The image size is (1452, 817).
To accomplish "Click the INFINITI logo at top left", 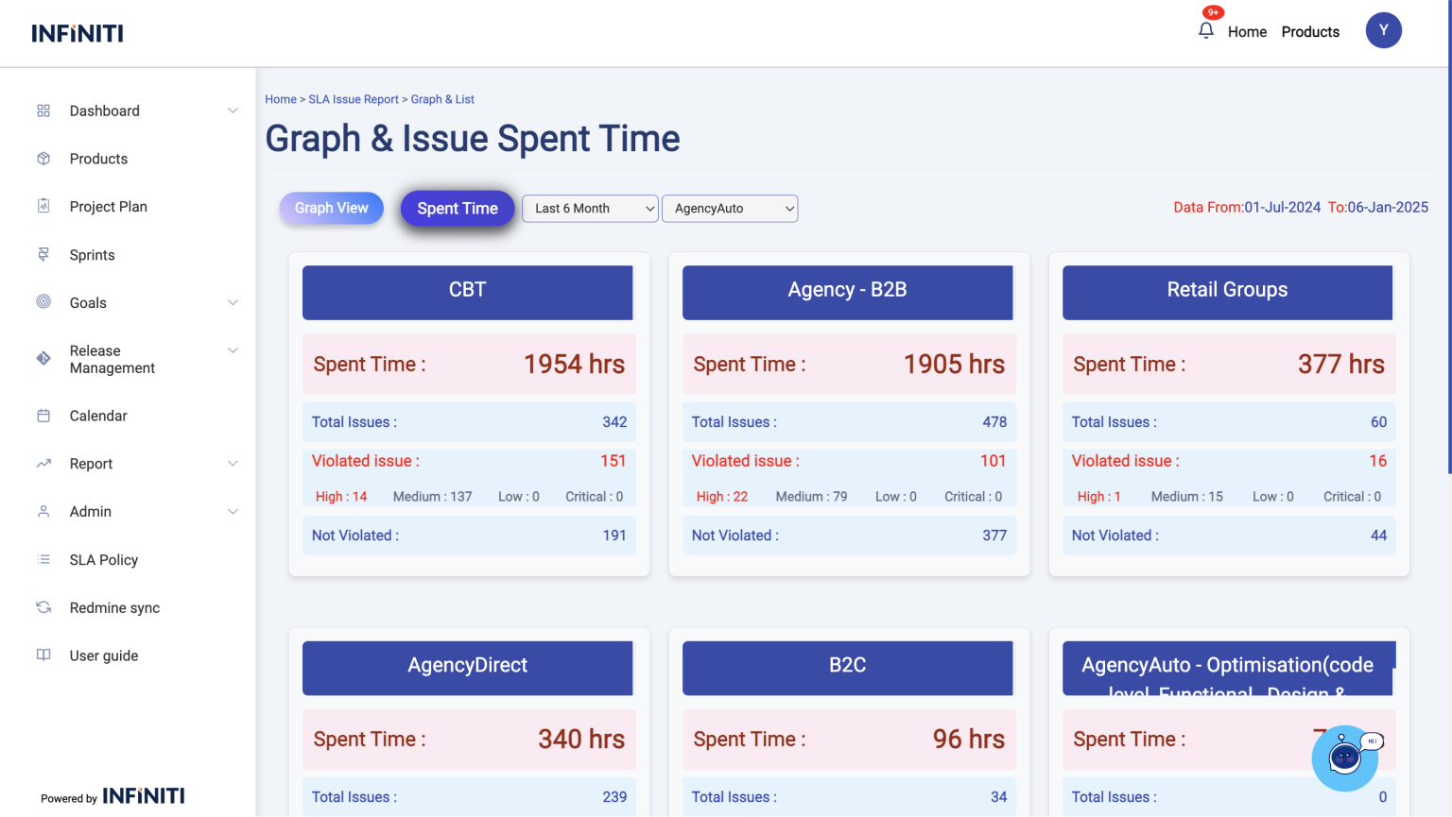I will tap(78, 33).
